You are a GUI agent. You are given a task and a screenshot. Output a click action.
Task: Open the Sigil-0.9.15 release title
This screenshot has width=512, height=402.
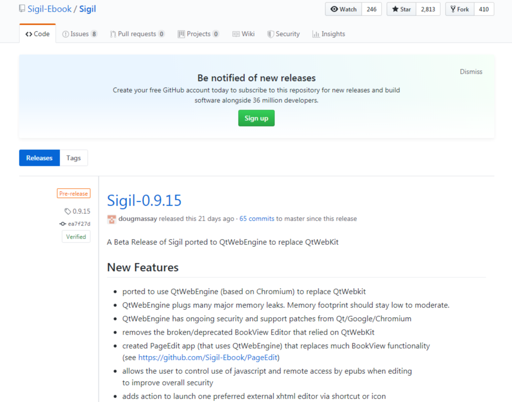144,200
